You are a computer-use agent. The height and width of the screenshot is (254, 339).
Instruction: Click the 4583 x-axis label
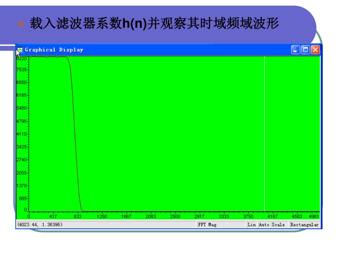tap(297, 216)
